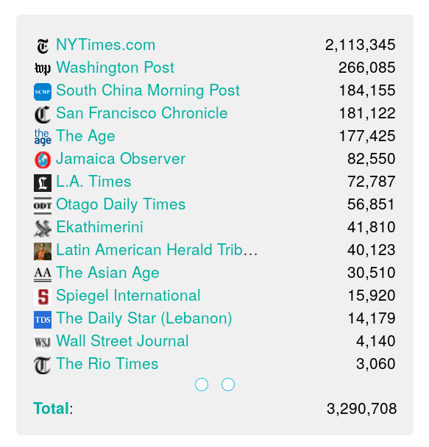The image size is (429, 447).
Task: Click the L.A. Times black L icon
Action: click(43, 183)
